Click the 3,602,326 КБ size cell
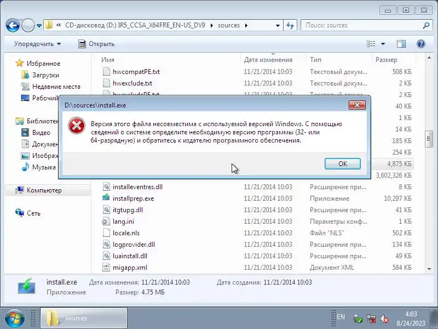The image size is (438, 329). coord(394,175)
